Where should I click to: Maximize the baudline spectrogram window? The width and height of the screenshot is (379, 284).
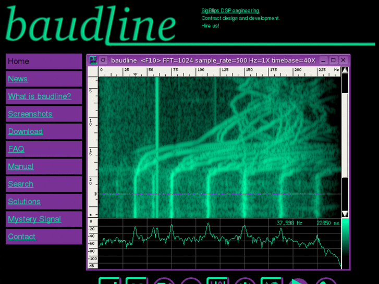334,60
